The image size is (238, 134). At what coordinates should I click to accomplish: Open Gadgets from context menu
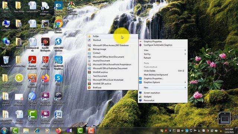pyautogui.click(x=163, y=97)
